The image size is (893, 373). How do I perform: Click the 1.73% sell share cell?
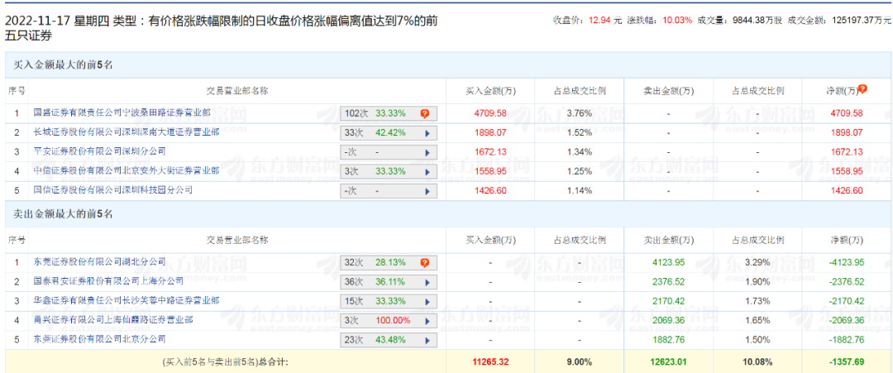point(758,301)
